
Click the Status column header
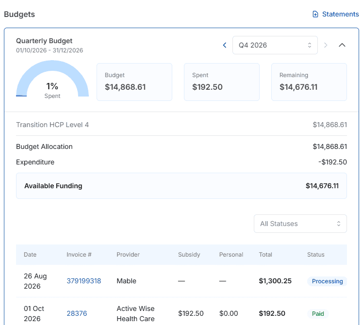tap(316, 255)
